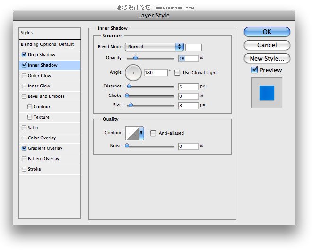Uncheck the Drop Shadow effect

[24, 55]
